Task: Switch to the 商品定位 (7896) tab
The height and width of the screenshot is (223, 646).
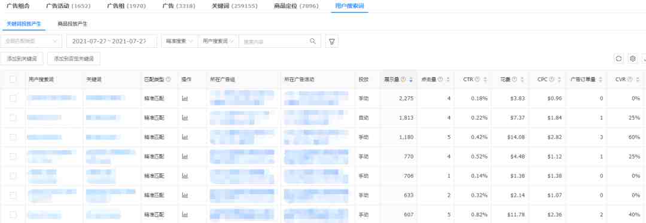Action: coord(296,6)
